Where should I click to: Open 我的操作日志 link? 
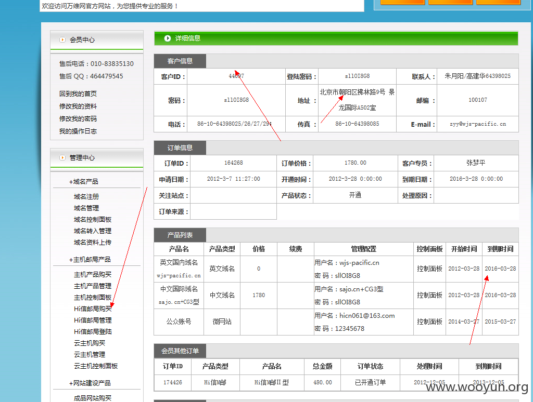[78, 131]
